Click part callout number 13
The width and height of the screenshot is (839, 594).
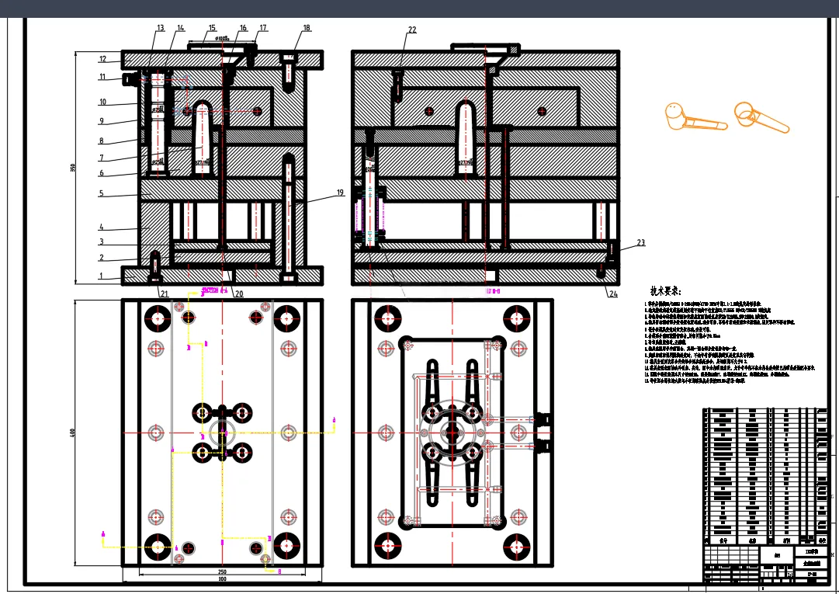tap(161, 28)
